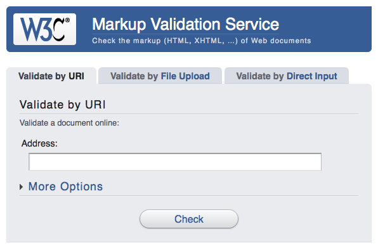This screenshot has height=250, width=378.
Task: Click inside the empty URI address box
Action: pyautogui.click(x=175, y=162)
